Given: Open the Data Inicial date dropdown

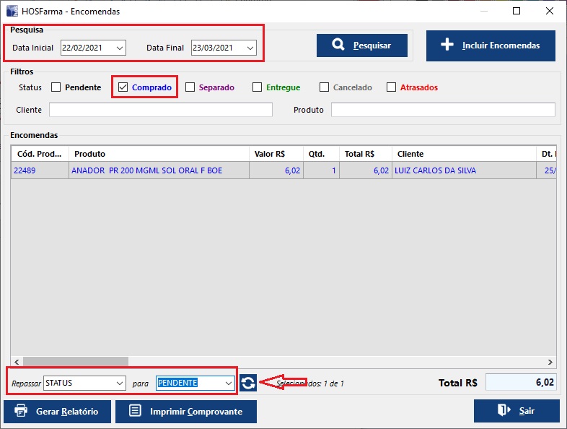Looking at the screenshot, I should point(120,48).
